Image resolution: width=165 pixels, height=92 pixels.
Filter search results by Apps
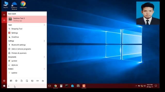click(x=11, y=81)
